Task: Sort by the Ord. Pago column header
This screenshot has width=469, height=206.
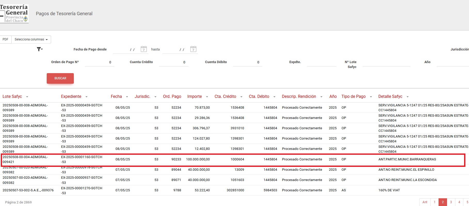Action: coord(172,97)
